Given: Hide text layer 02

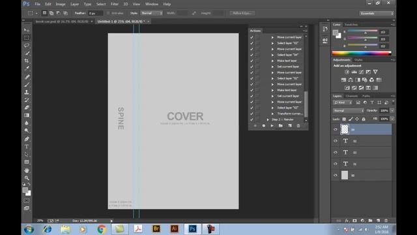Looking at the screenshot, I should (336, 141).
